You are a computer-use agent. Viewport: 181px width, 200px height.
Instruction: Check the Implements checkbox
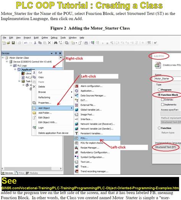(162, 105)
